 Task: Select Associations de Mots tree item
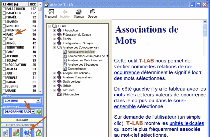[81, 52]
